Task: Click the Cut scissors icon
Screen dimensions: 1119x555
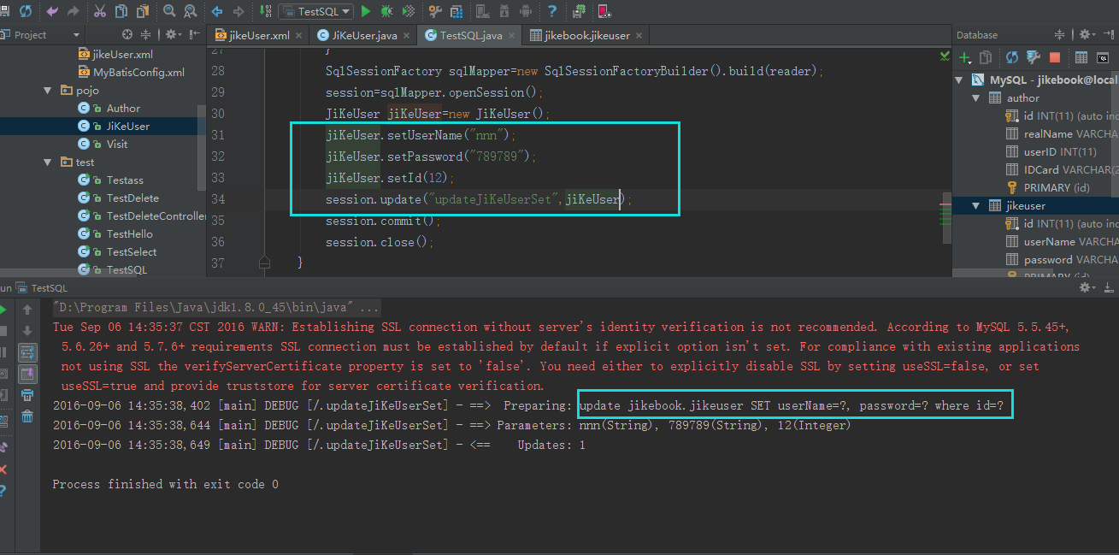Action: pyautogui.click(x=100, y=11)
